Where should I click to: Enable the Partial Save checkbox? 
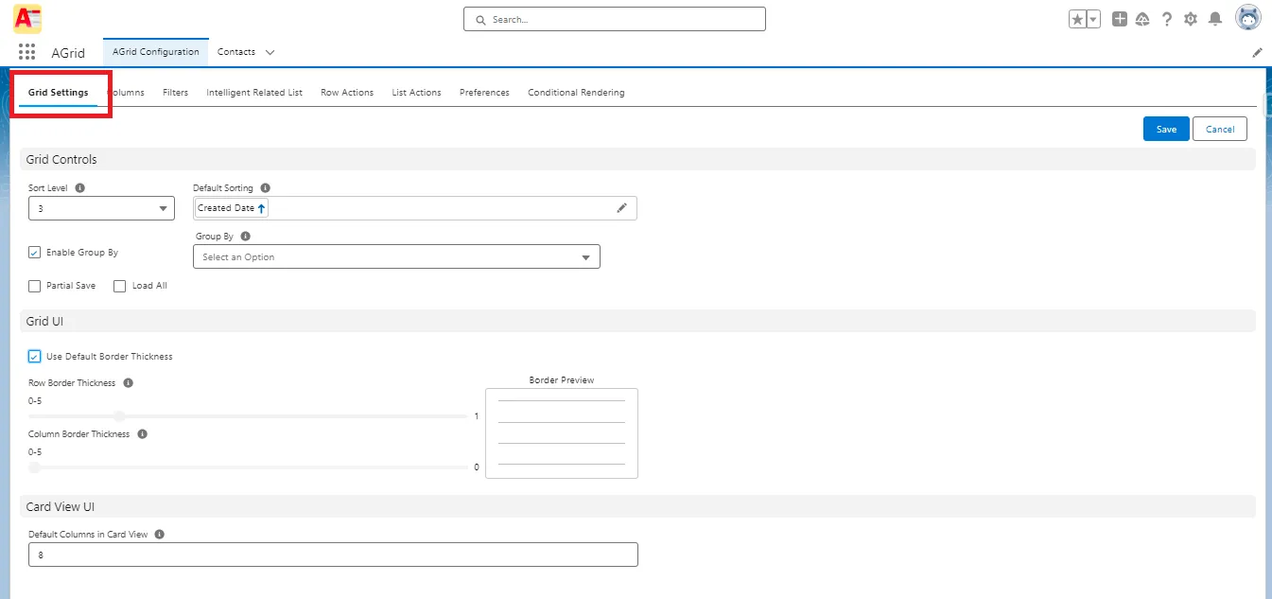tap(34, 285)
